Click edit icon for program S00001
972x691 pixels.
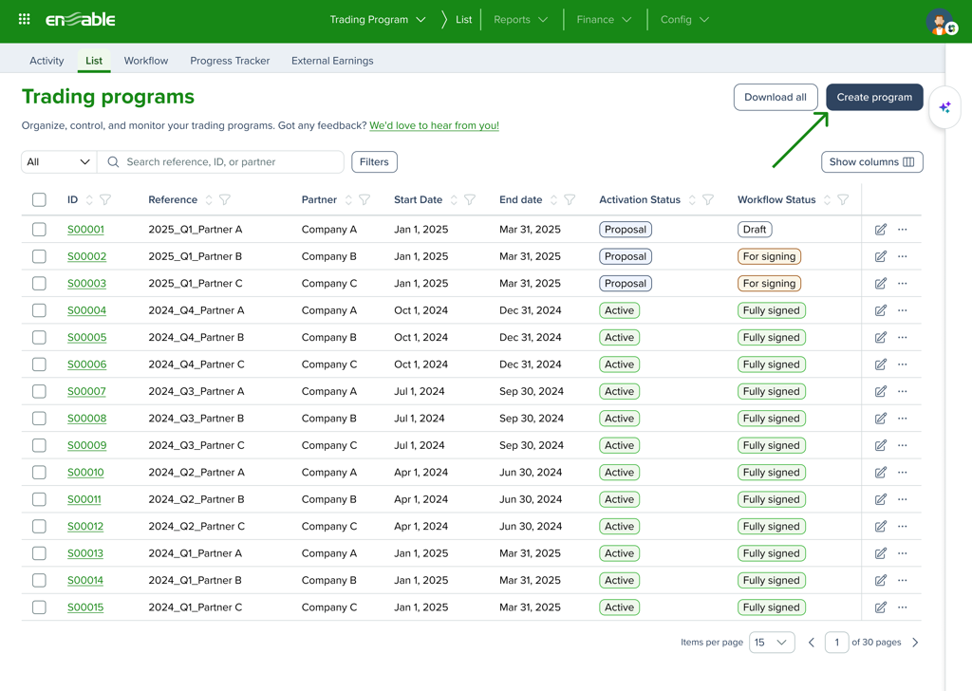pyautogui.click(x=881, y=230)
